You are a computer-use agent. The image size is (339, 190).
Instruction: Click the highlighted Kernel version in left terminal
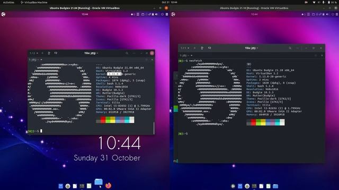114,74
